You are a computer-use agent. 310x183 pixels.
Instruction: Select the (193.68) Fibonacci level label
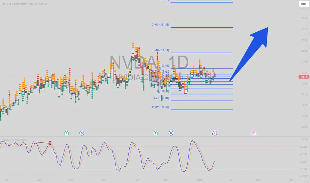click(x=164, y=66)
